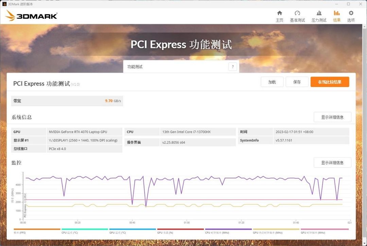Show details via 显示详细信息 beside 监控
Screen dimensions: 367x246
332,162
